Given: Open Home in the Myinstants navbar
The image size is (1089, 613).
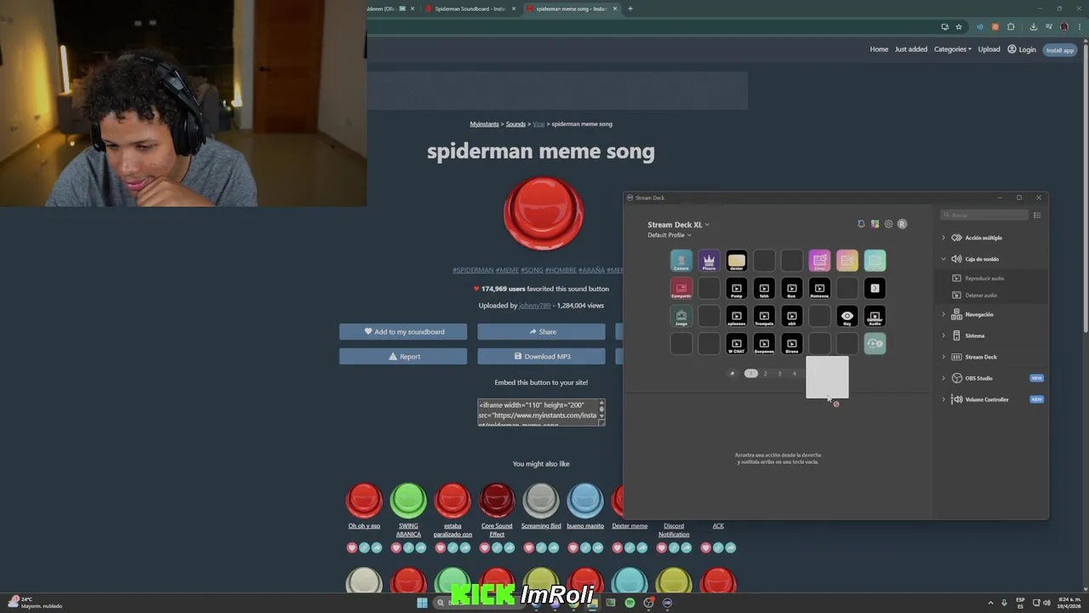Looking at the screenshot, I should (x=879, y=49).
